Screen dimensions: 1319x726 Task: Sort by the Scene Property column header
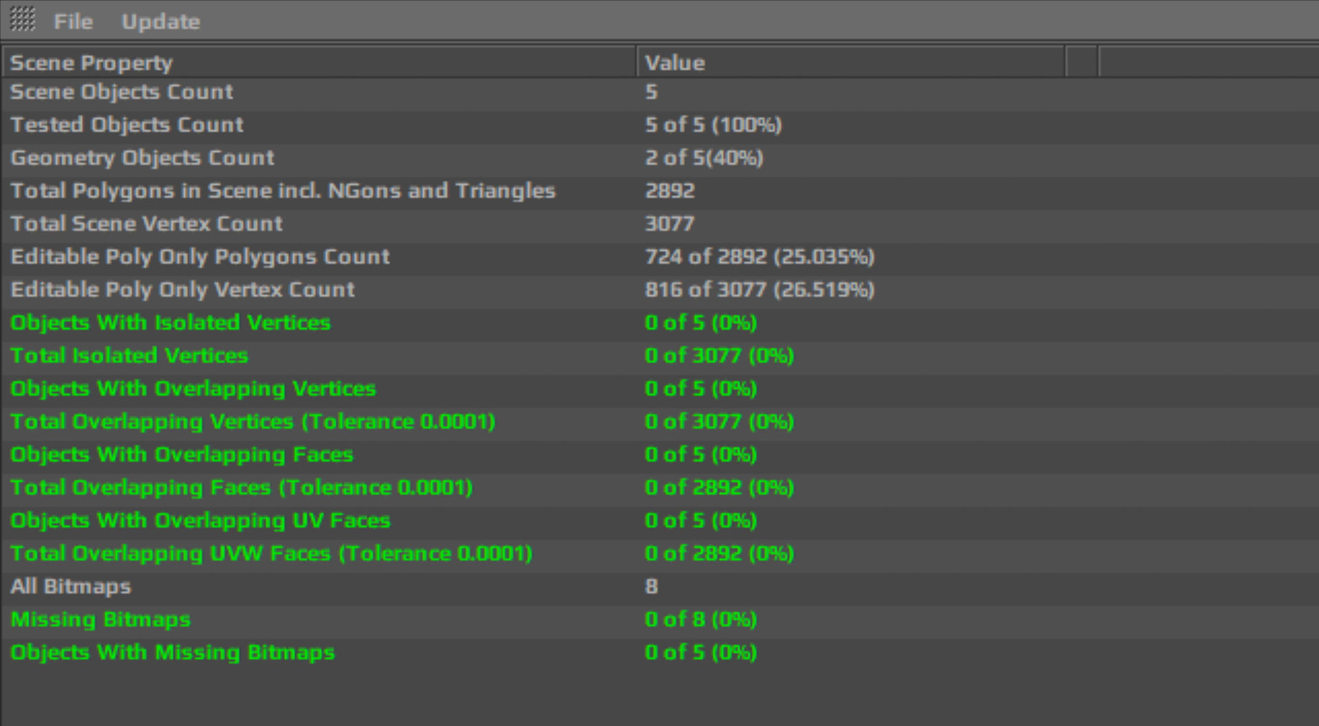click(319, 63)
